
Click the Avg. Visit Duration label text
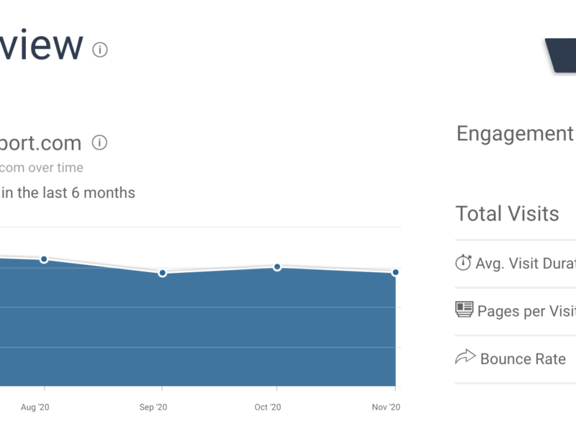pos(526,264)
